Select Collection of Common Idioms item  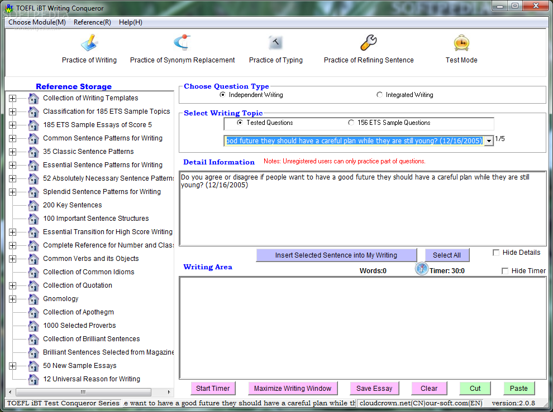[88, 272]
